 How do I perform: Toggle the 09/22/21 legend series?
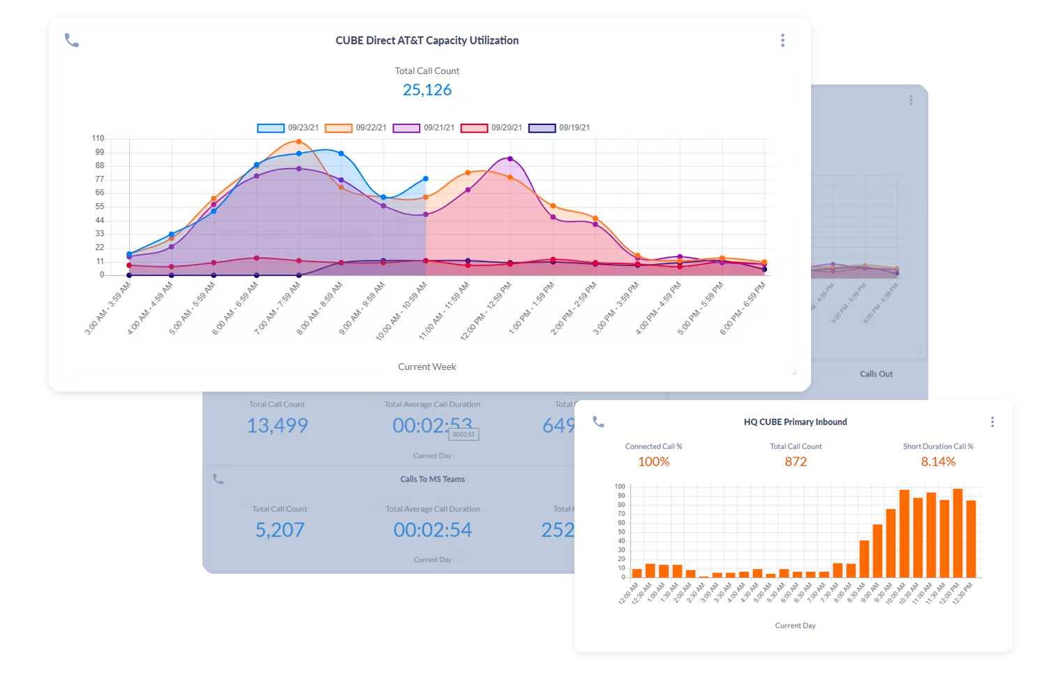pos(355,128)
